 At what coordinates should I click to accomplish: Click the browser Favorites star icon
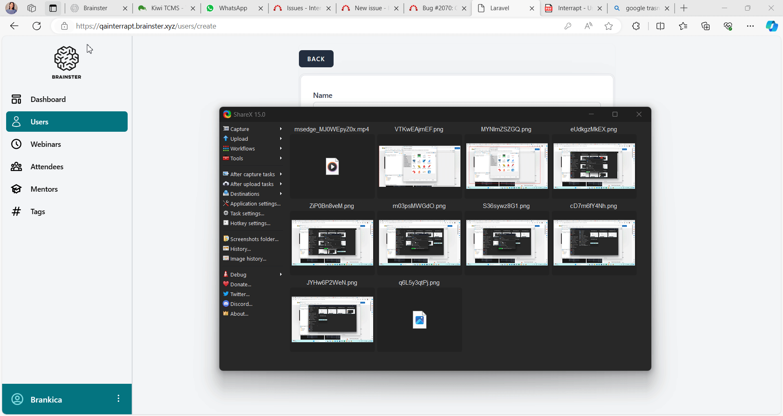tap(608, 26)
